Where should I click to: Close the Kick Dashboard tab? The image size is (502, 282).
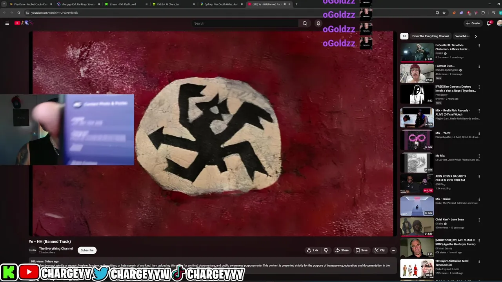click(x=146, y=4)
